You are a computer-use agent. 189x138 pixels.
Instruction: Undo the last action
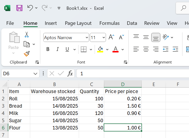tap(30, 8)
